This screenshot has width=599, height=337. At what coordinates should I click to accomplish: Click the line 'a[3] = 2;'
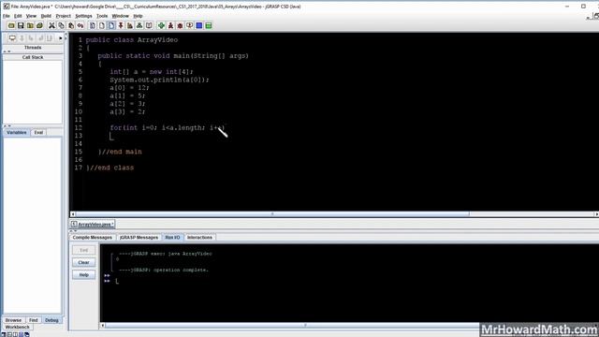coord(127,112)
